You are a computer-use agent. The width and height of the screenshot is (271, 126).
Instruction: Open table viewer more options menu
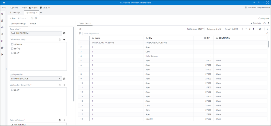click(x=267, y=29)
